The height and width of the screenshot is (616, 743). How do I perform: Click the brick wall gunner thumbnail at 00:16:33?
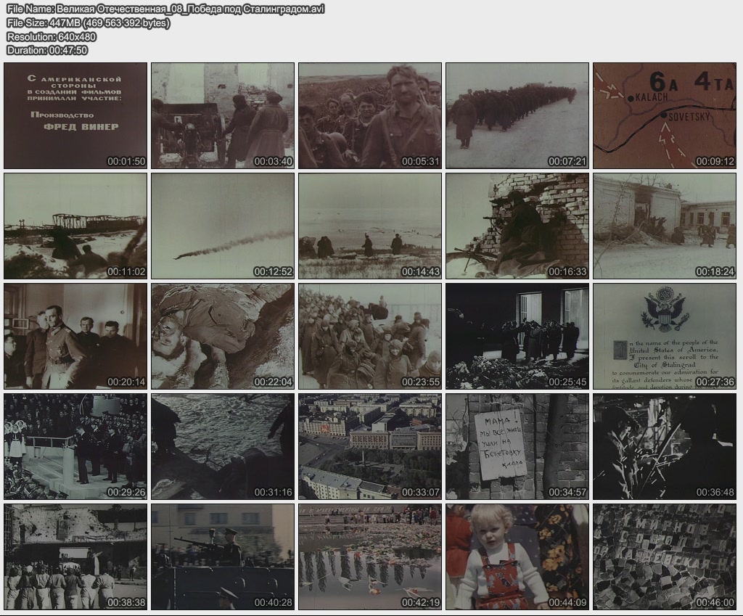517,226
